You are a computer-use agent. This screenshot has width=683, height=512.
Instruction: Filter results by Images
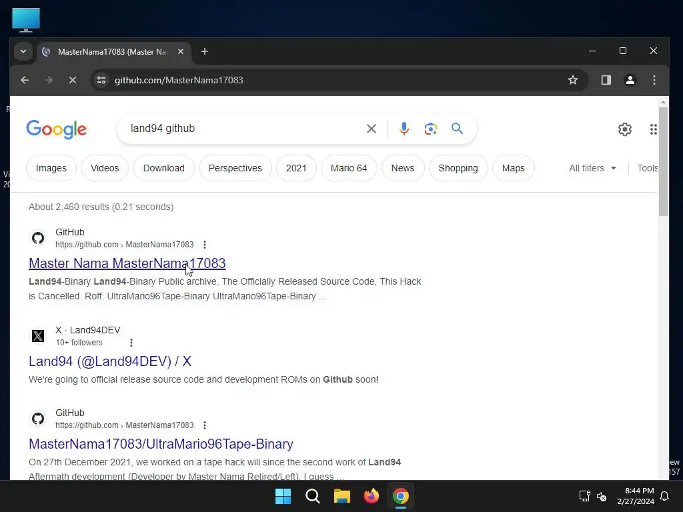51,168
